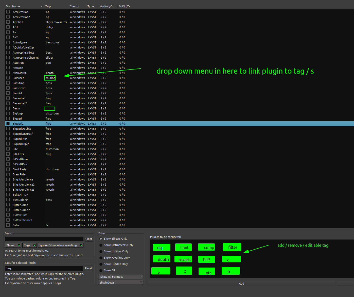354x297 pixels.
Task: Click Name column sort arrow
Action: point(41,6)
